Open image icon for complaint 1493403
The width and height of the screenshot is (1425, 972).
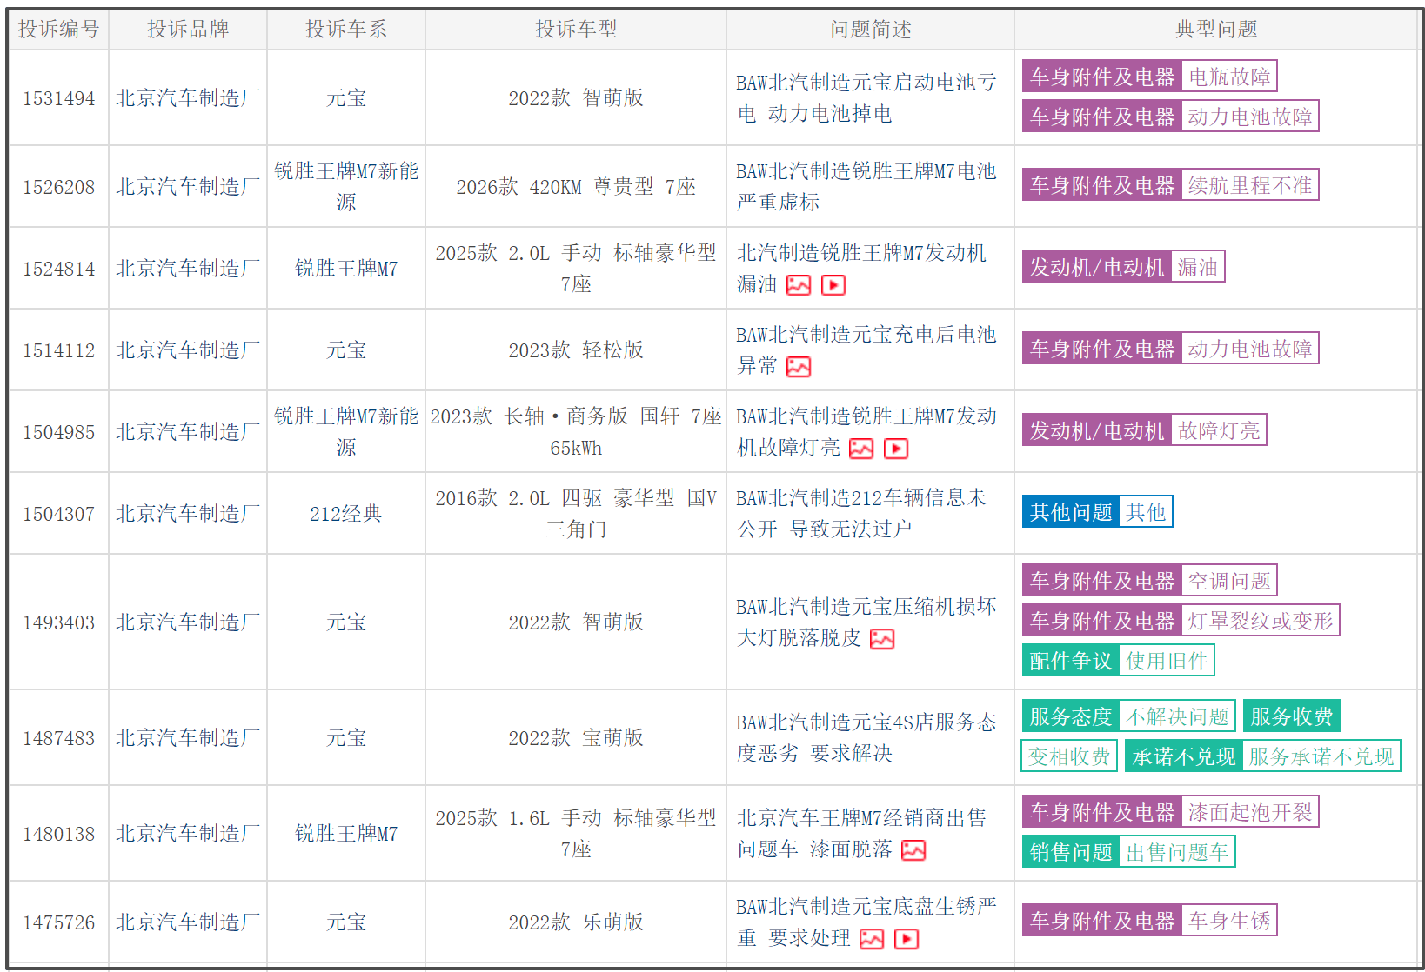tap(881, 639)
